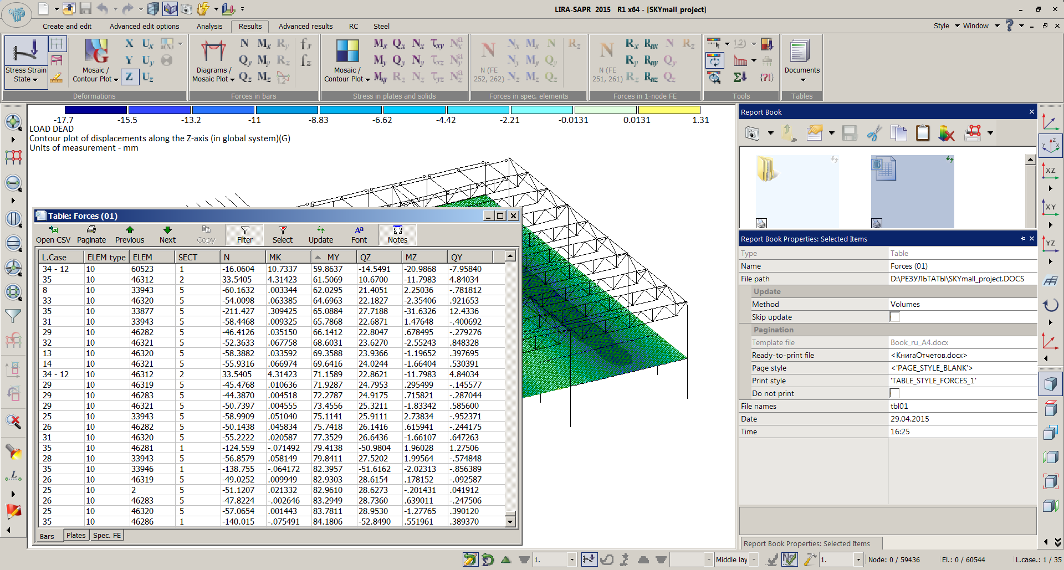The width and height of the screenshot is (1064, 570).
Task: Click Open CSV in Forces table
Action: coord(53,235)
